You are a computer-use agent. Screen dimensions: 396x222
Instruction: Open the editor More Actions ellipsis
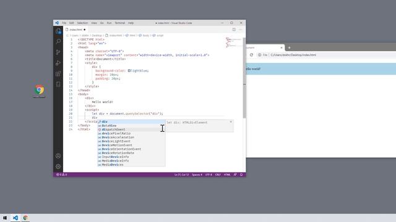(240, 30)
